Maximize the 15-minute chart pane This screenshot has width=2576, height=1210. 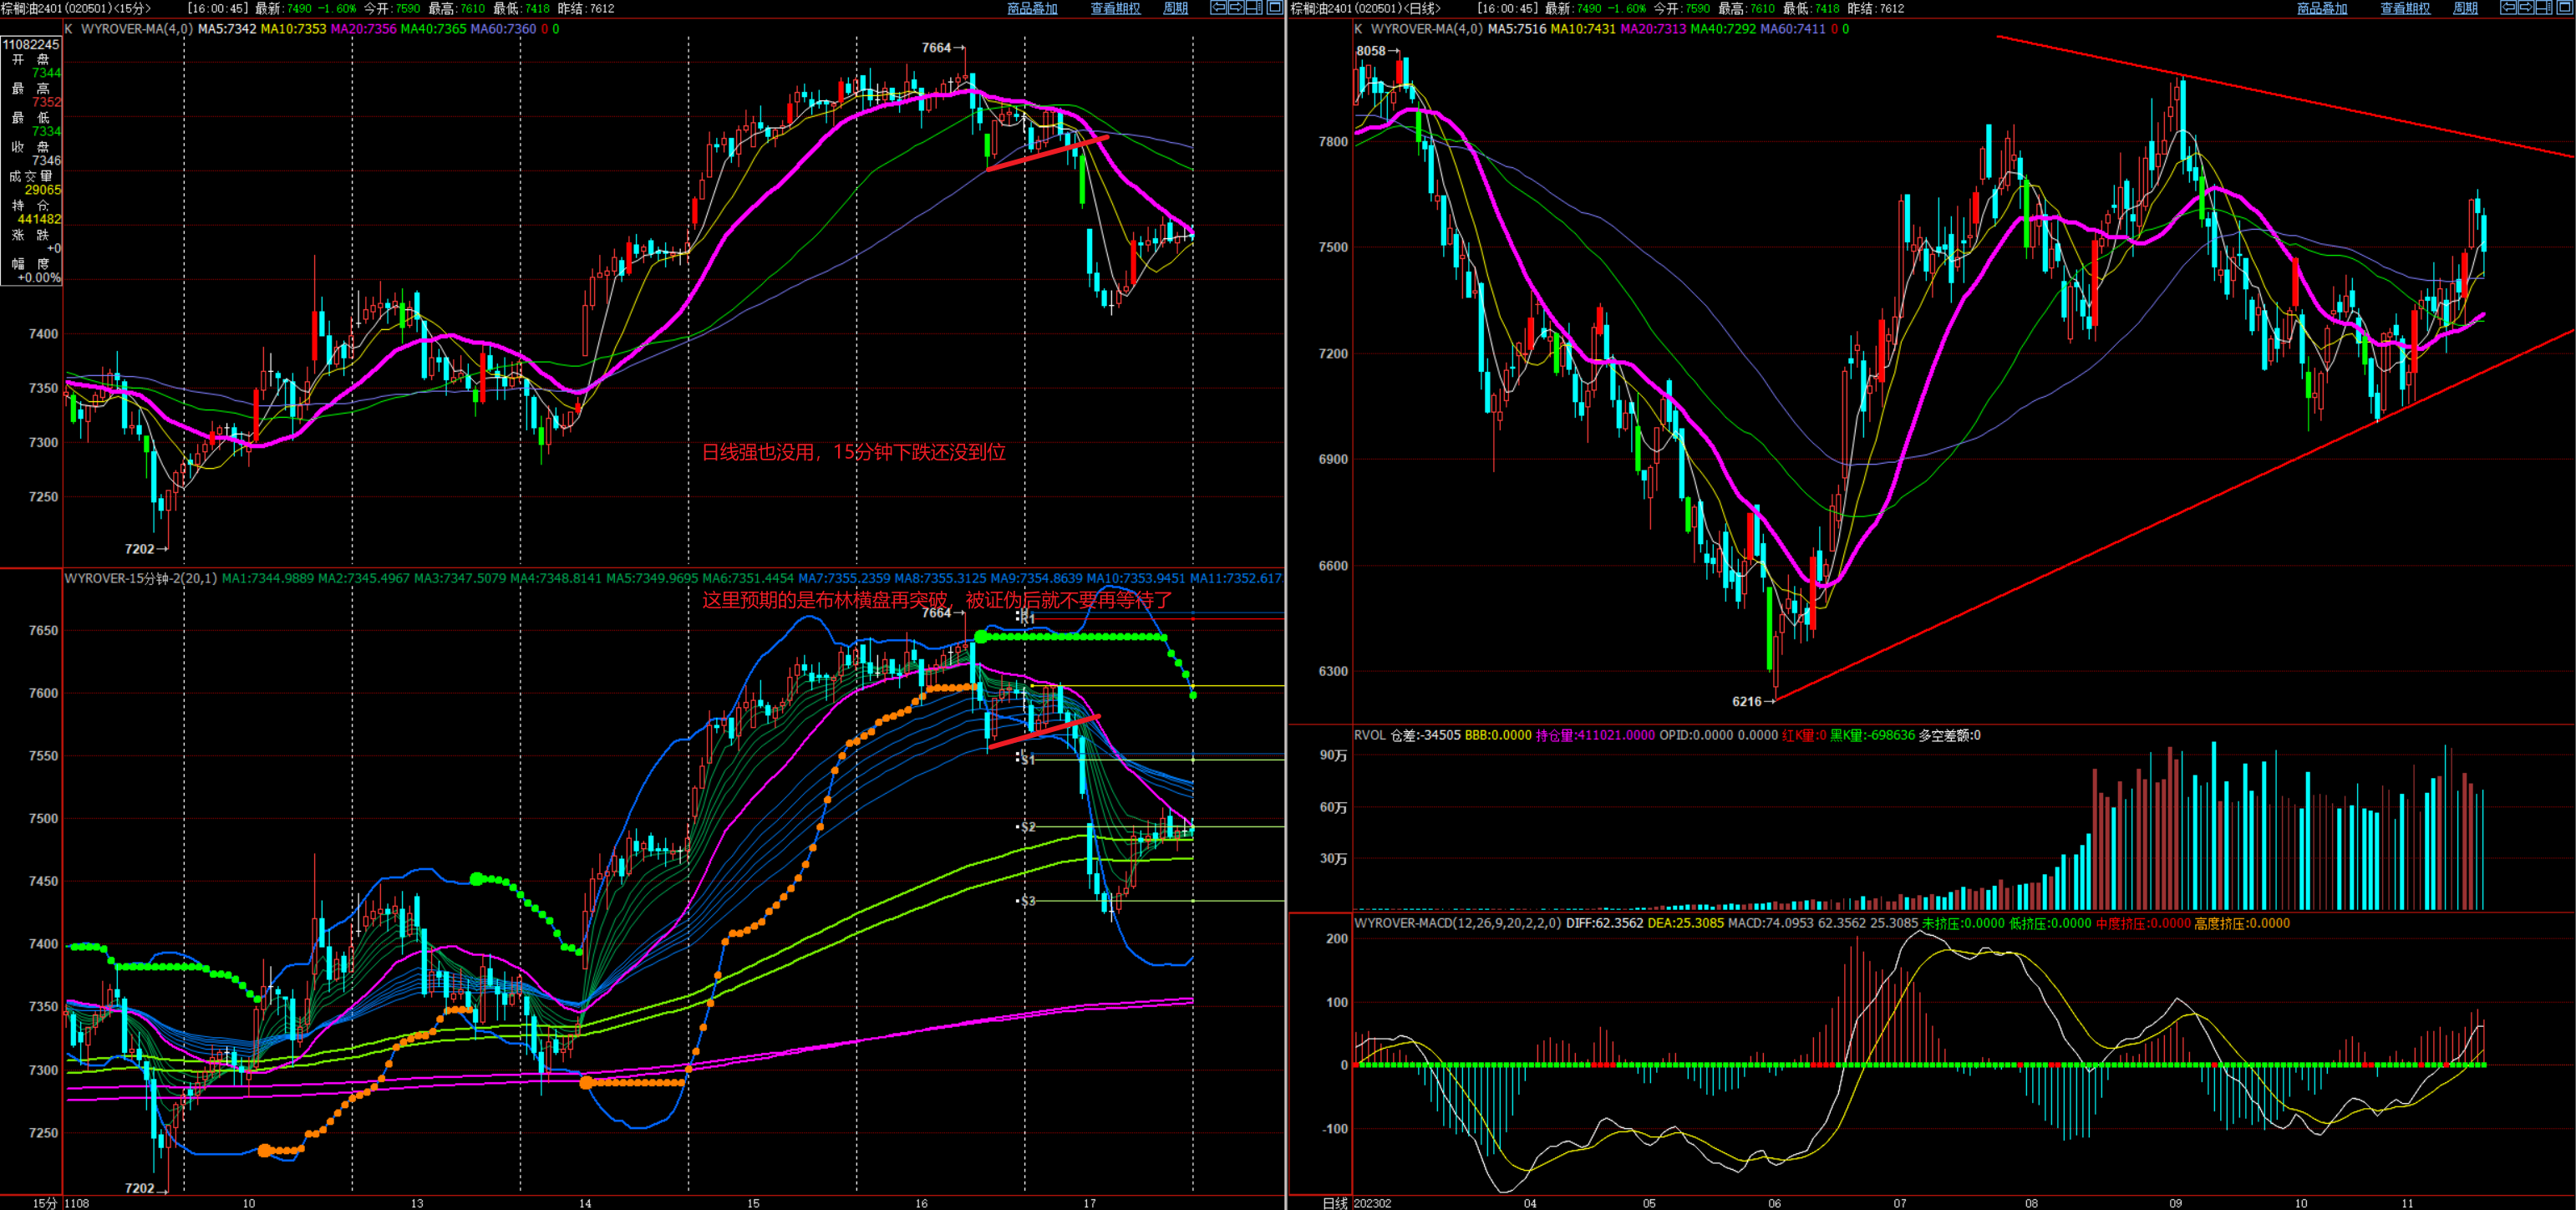[x=1274, y=8]
